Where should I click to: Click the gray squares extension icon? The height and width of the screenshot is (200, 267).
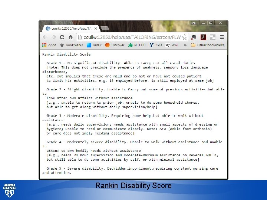point(212,37)
